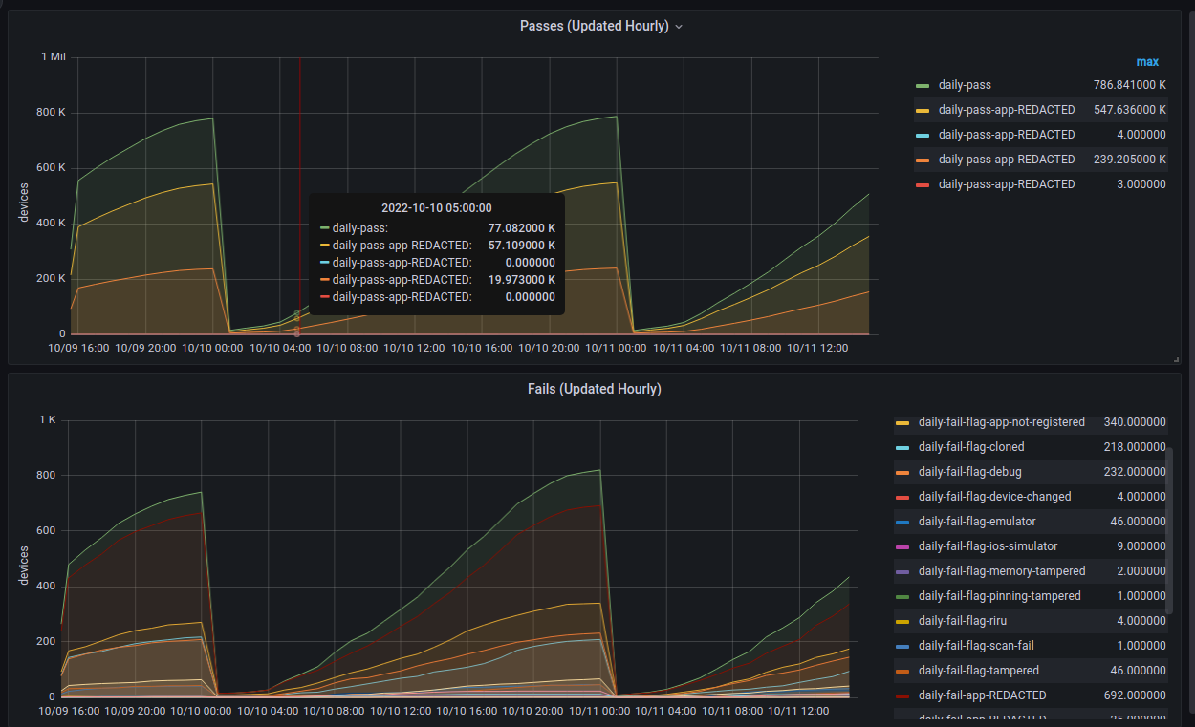Click the red annotation line in Passes graph
The image size is (1195, 727).
coord(300,143)
